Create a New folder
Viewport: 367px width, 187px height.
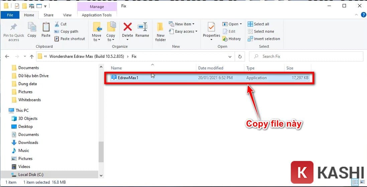click(x=160, y=32)
